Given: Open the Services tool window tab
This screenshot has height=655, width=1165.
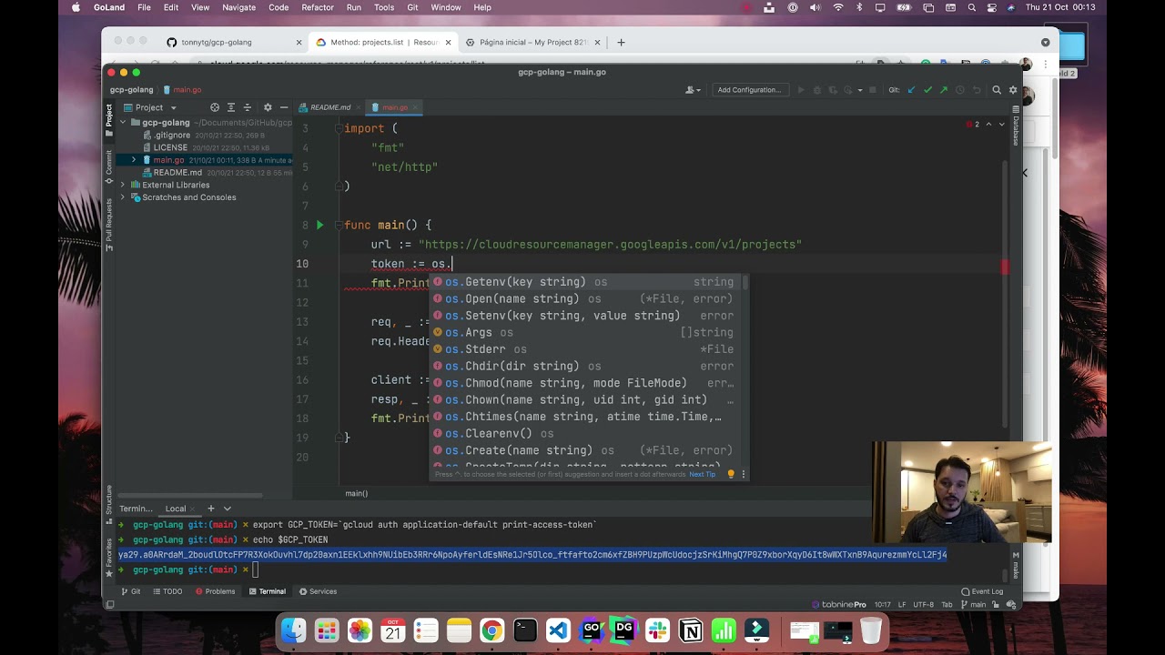Looking at the screenshot, I should pos(318,591).
